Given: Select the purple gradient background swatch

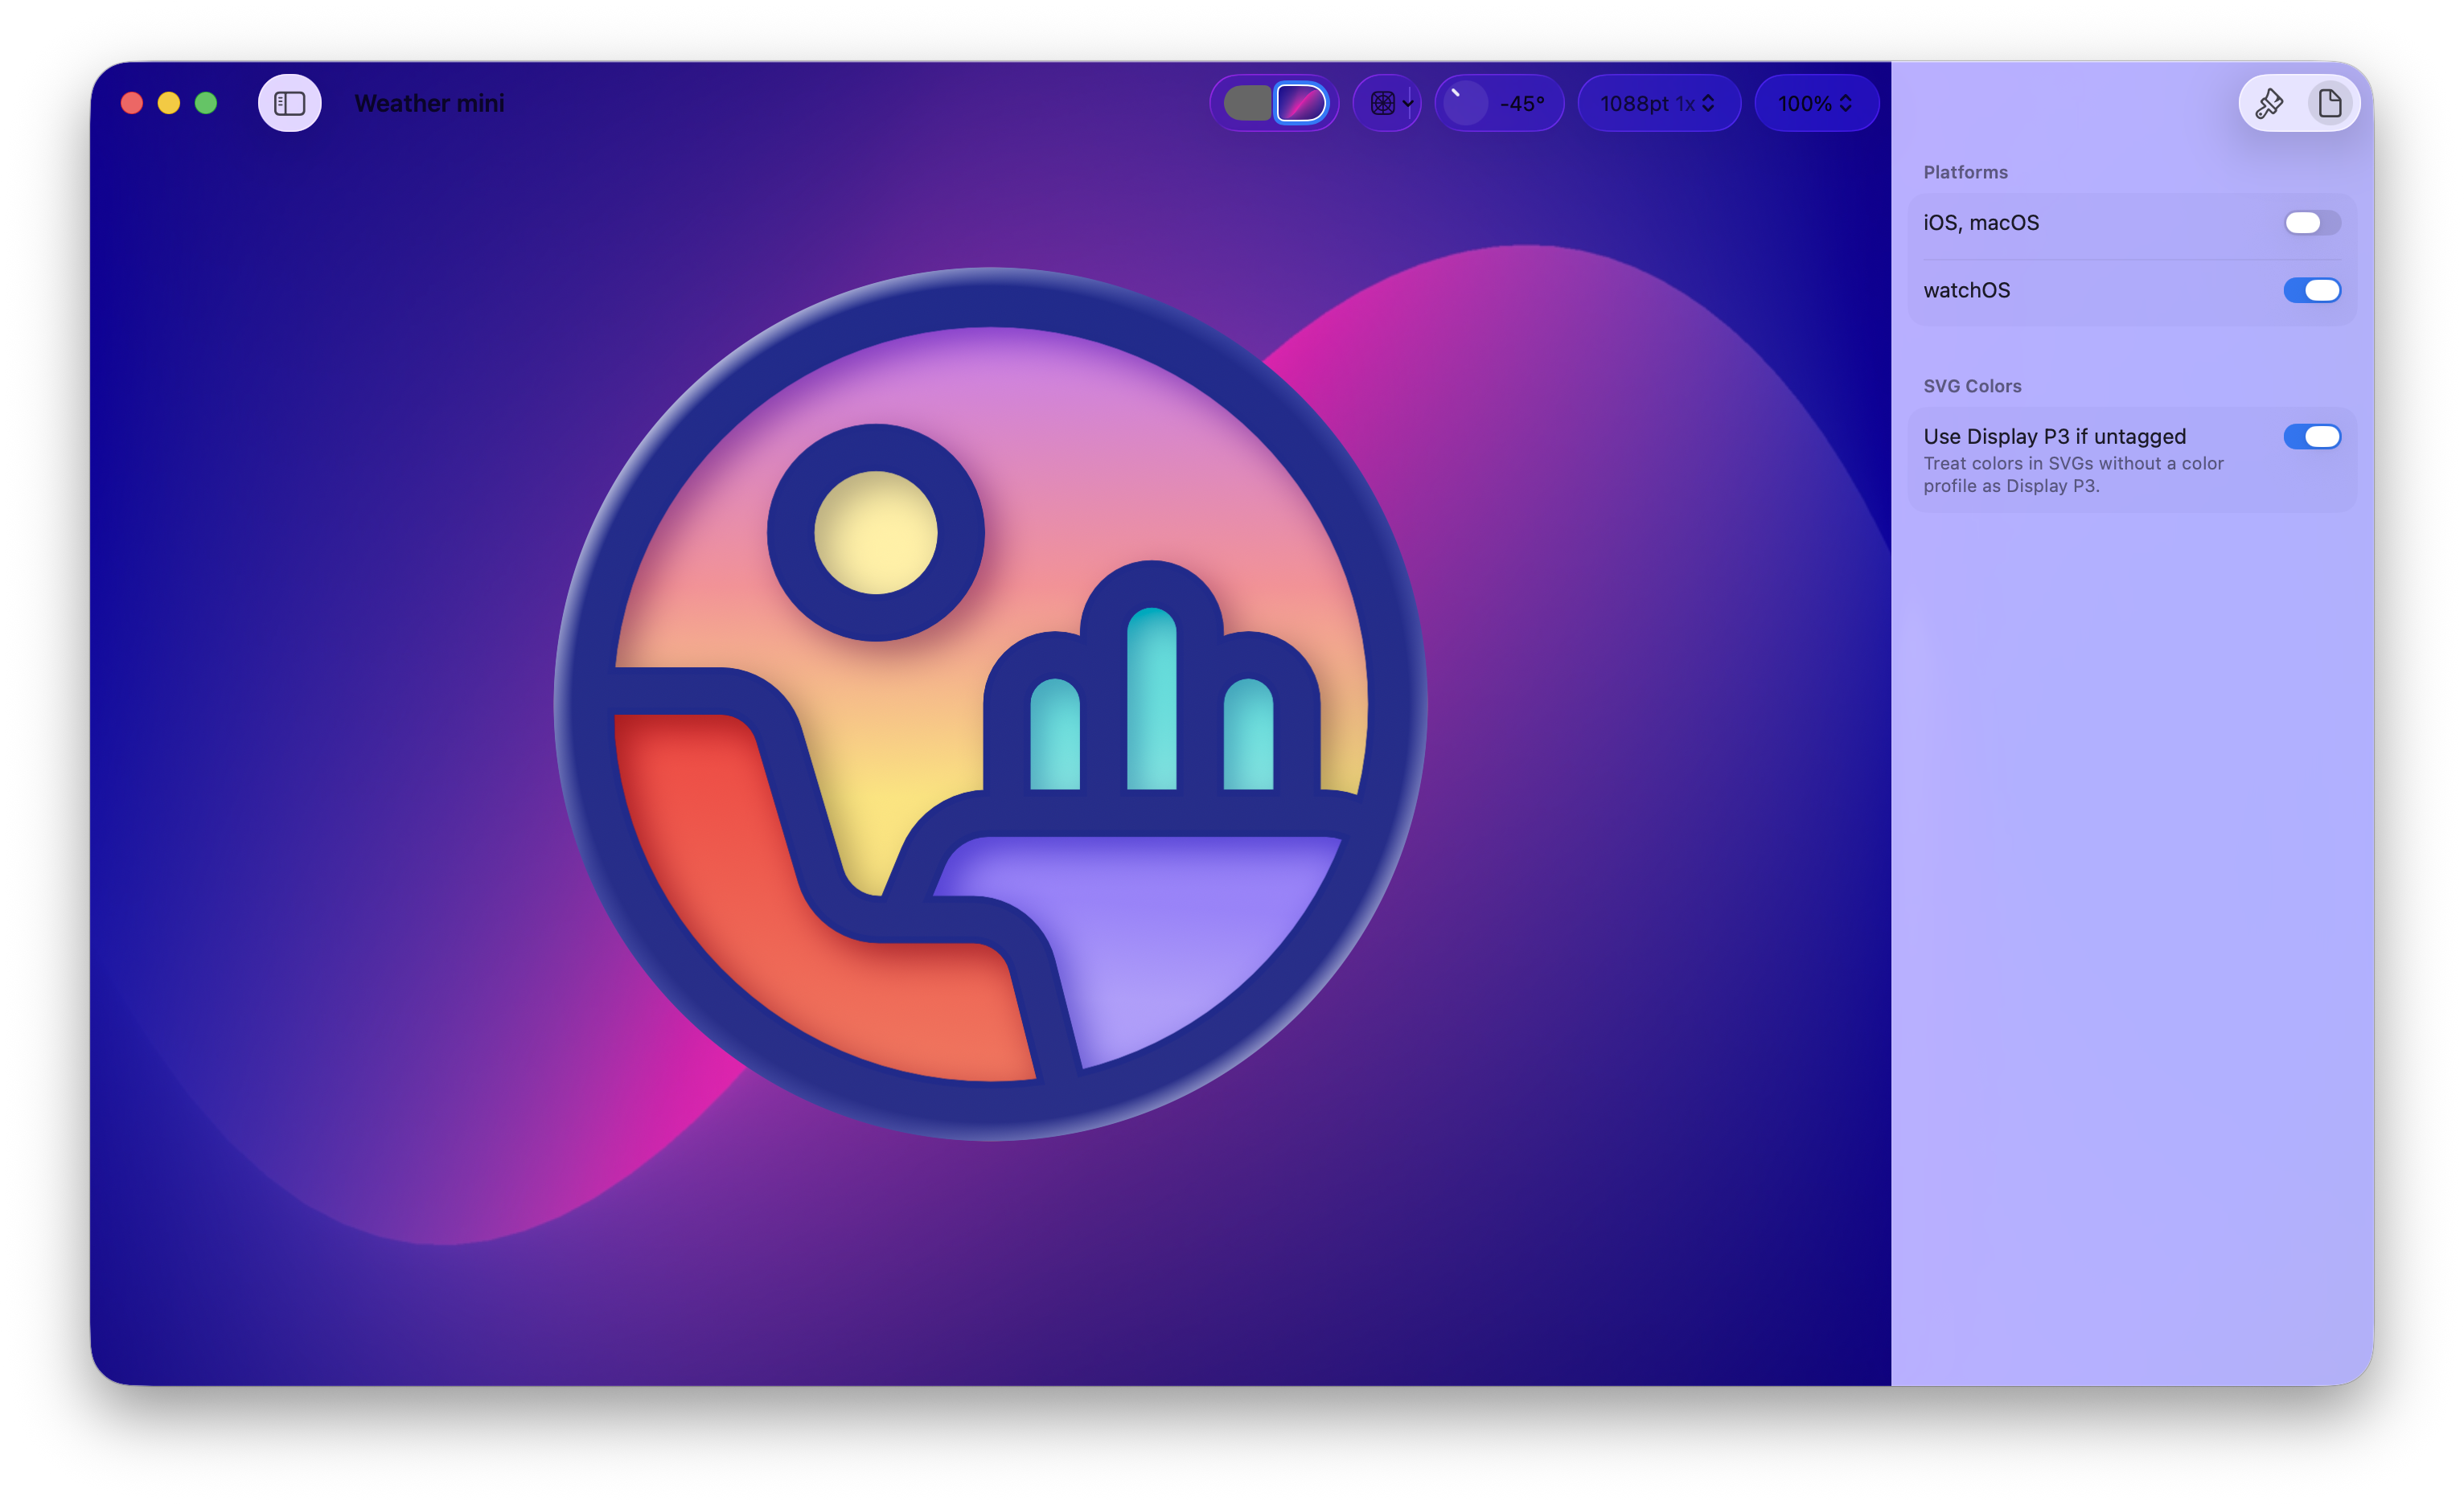Looking at the screenshot, I should click(x=1300, y=103).
